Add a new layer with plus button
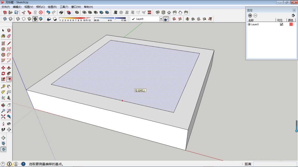 250,15
